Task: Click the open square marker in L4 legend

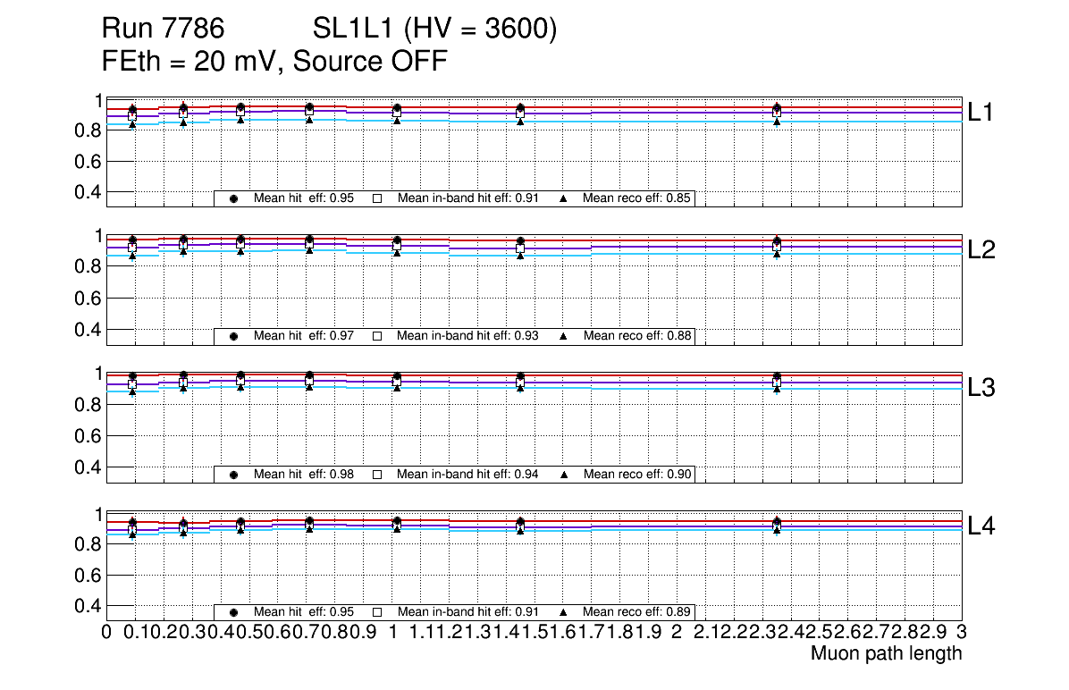Action: point(377,612)
